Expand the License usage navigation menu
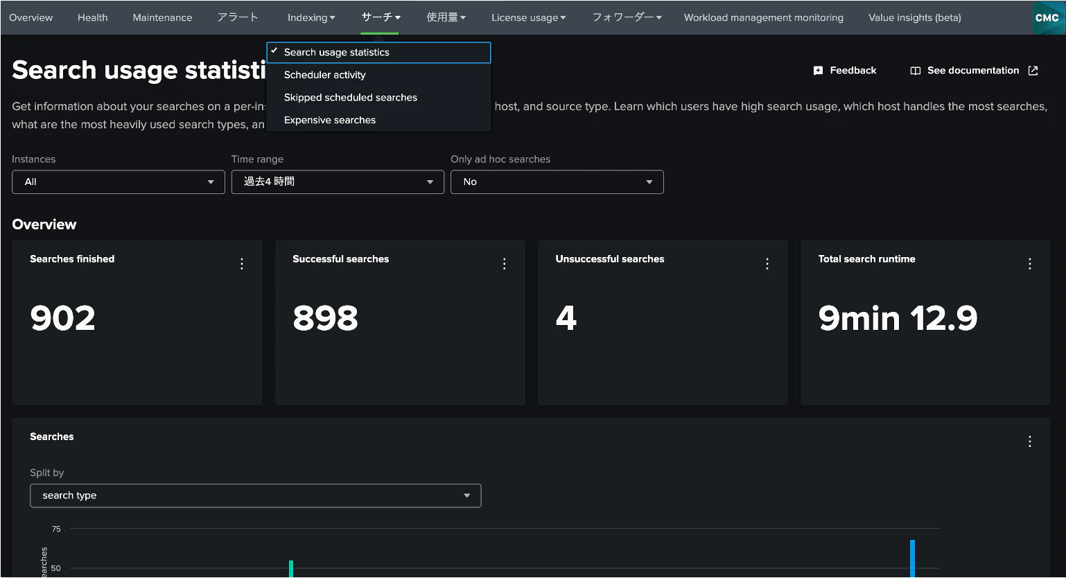This screenshot has height=578, width=1066. coord(528,17)
